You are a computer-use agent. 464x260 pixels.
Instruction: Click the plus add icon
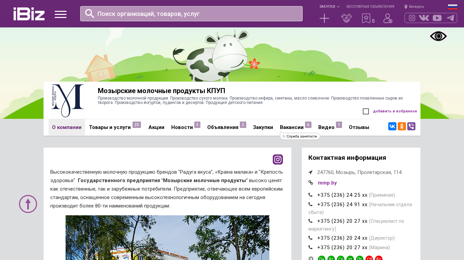324,18
